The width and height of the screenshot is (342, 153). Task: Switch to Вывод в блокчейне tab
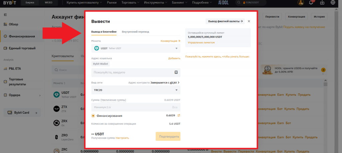[104, 32]
